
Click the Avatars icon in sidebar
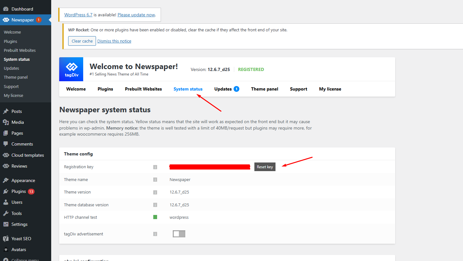point(6,249)
